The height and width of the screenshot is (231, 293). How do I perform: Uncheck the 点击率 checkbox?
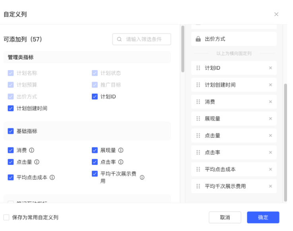point(95,162)
